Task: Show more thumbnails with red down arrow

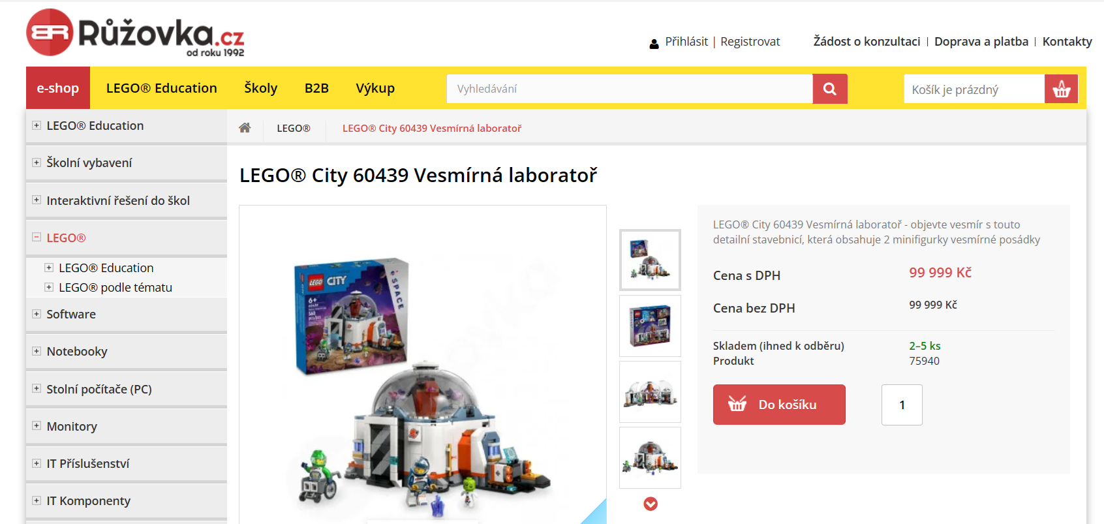Action: click(x=651, y=504)
